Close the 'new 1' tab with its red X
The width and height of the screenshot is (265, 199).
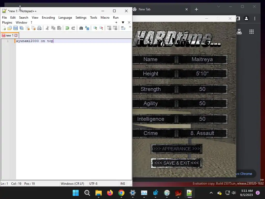pos(16,35)
